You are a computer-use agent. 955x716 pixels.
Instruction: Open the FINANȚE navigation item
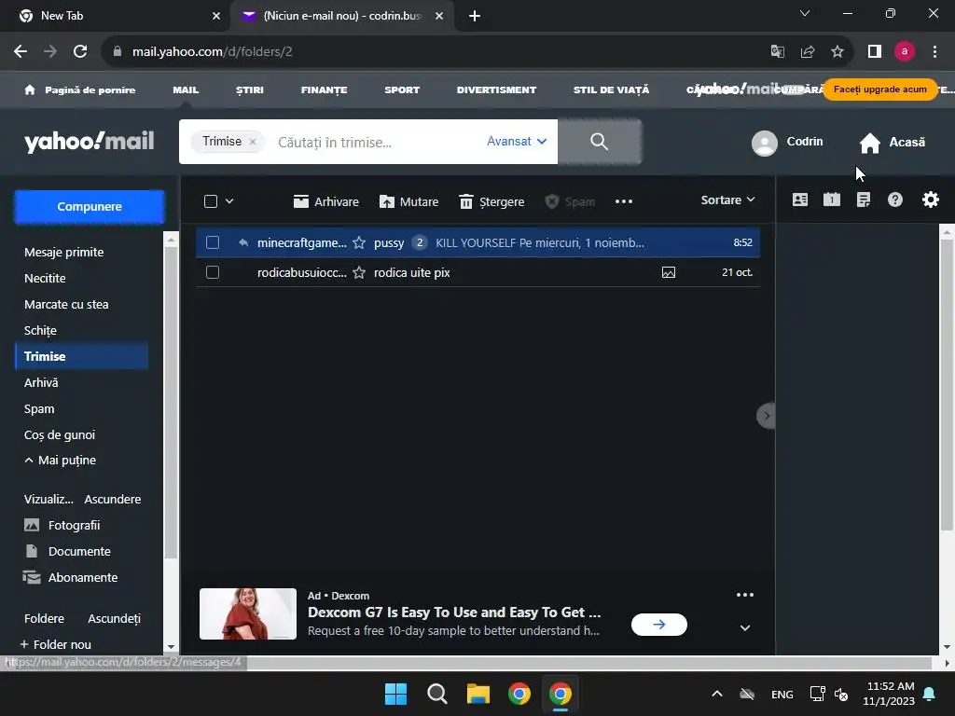pos(324,90)
